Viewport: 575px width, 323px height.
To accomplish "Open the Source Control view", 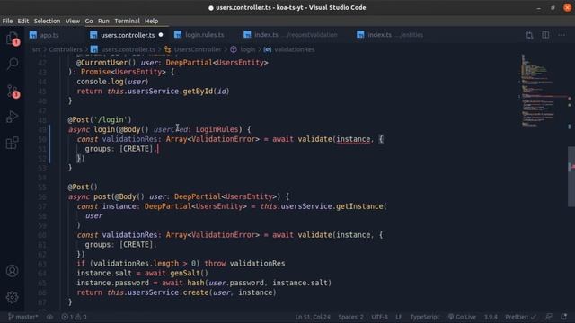I will click(x=12, y=91).
